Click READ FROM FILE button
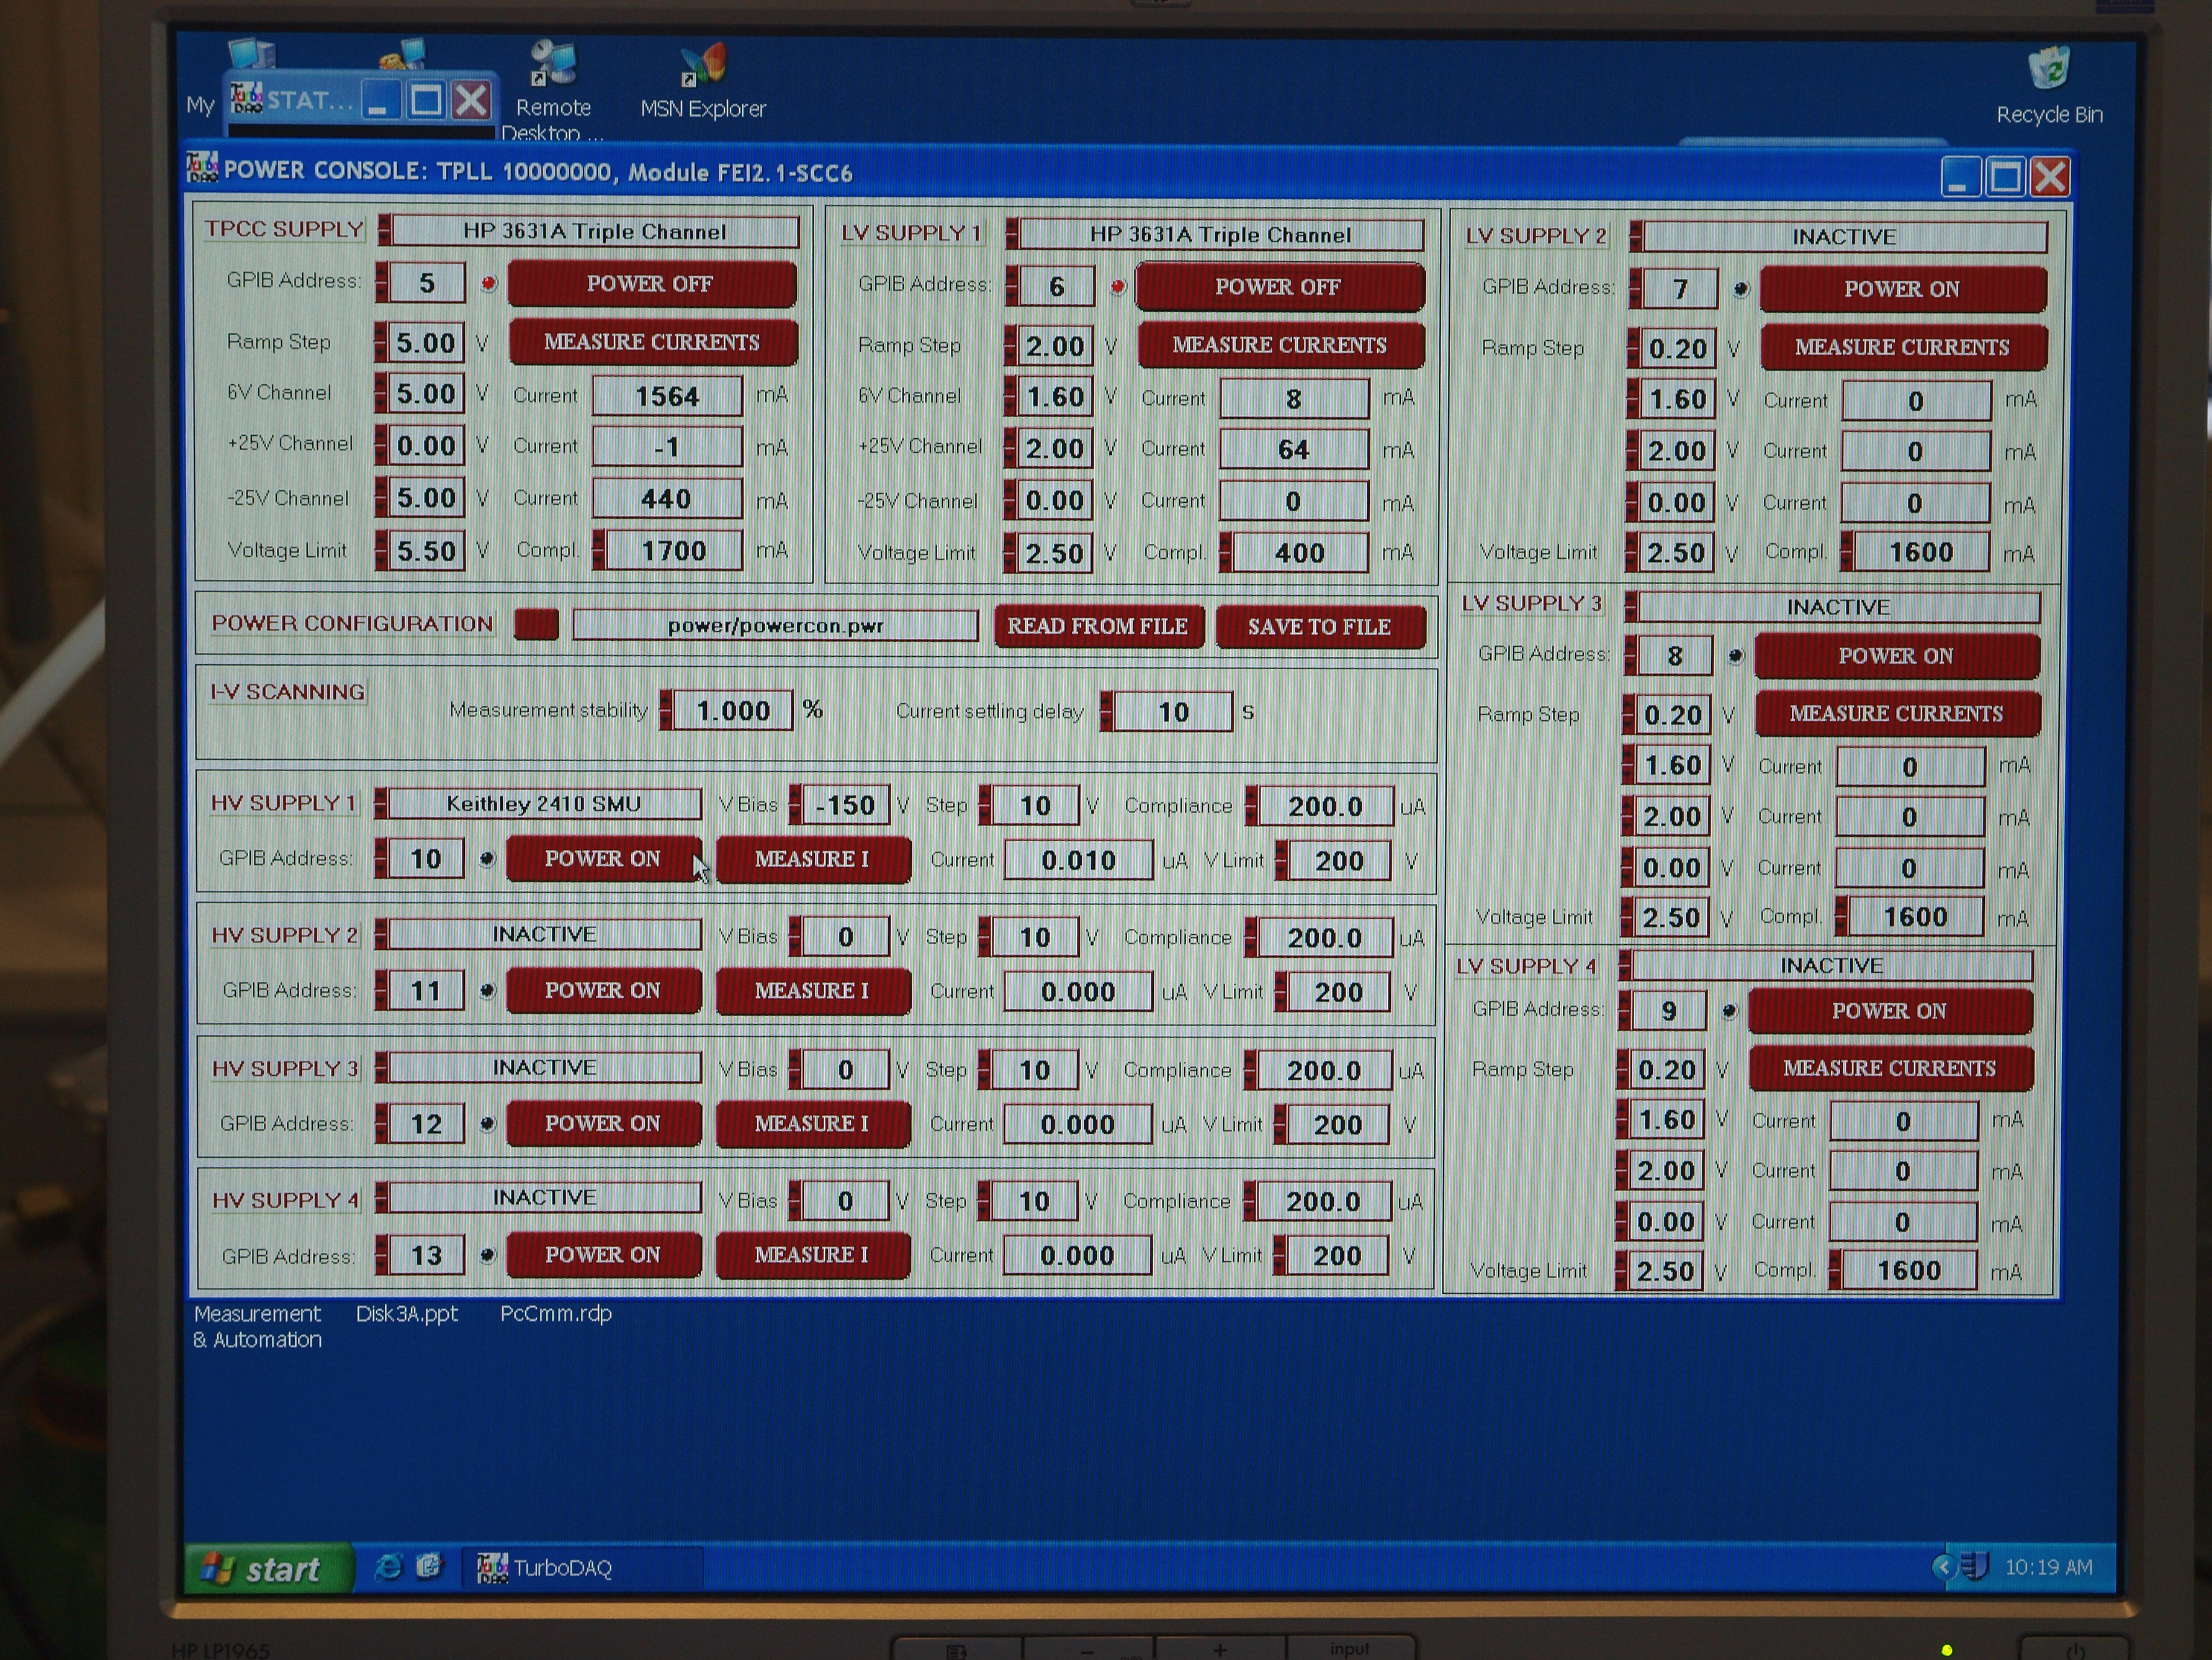The image size is (2212, 1660). coord(1098,627)
